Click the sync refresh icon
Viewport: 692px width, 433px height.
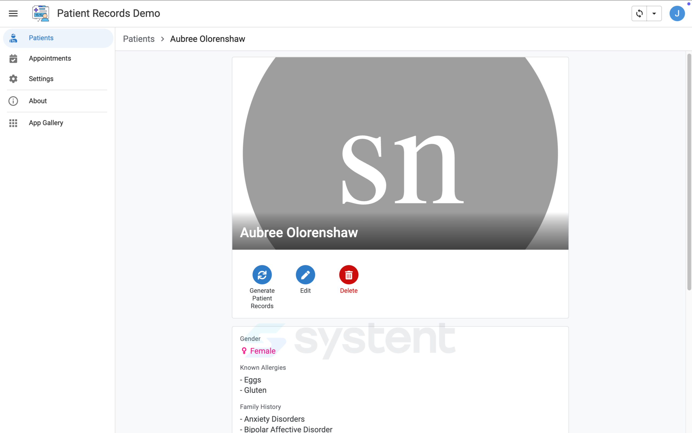pyautogui.click(x=639, y=14)
